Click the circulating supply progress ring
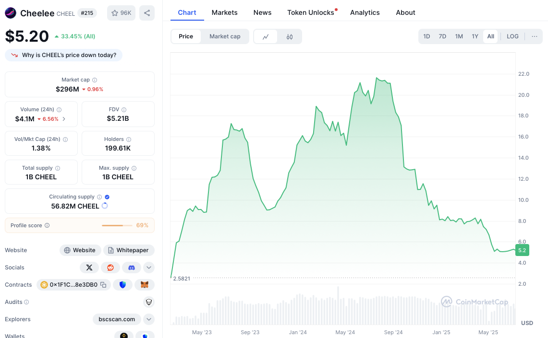Image resolution: width=548 pixels, height=338 pixels. point(105,206)
